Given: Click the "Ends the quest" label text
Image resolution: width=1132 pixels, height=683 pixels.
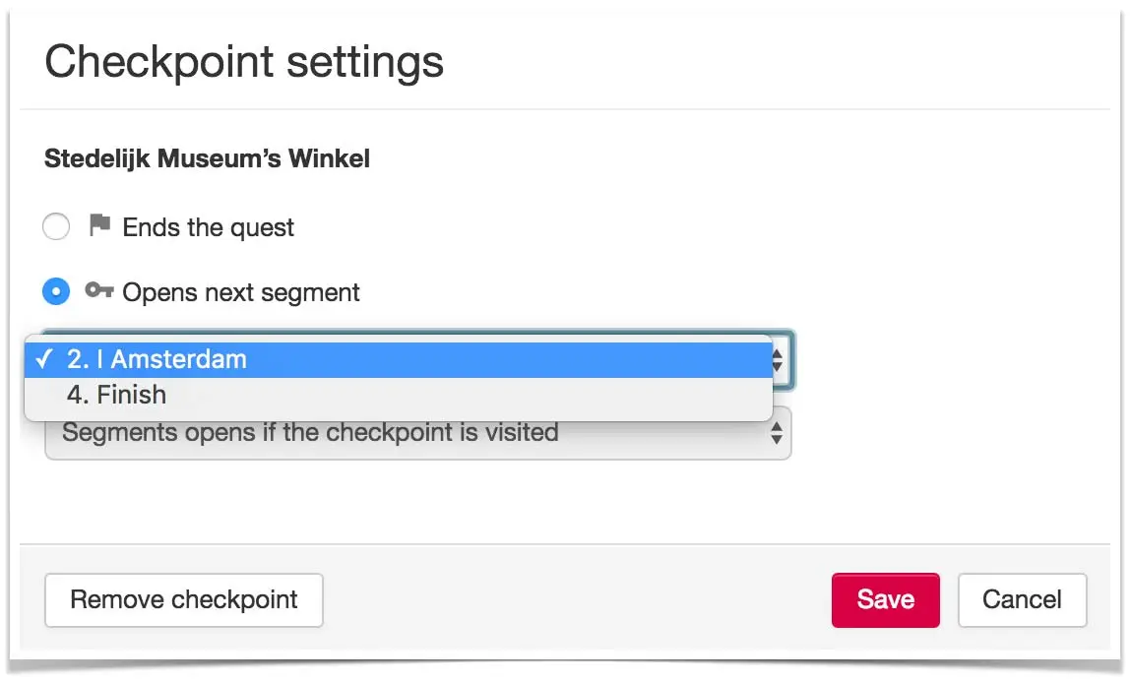Looking at the screenshot, I should click(x=208, y=227).
